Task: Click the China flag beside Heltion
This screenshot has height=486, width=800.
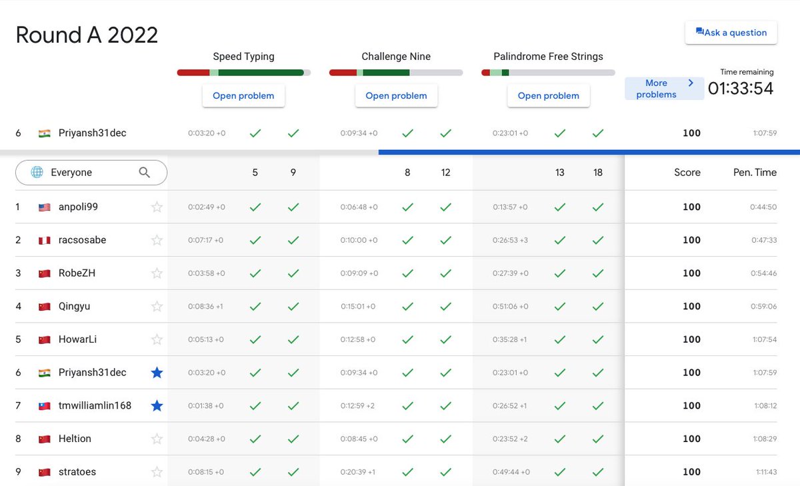Action: coord(45,439)
